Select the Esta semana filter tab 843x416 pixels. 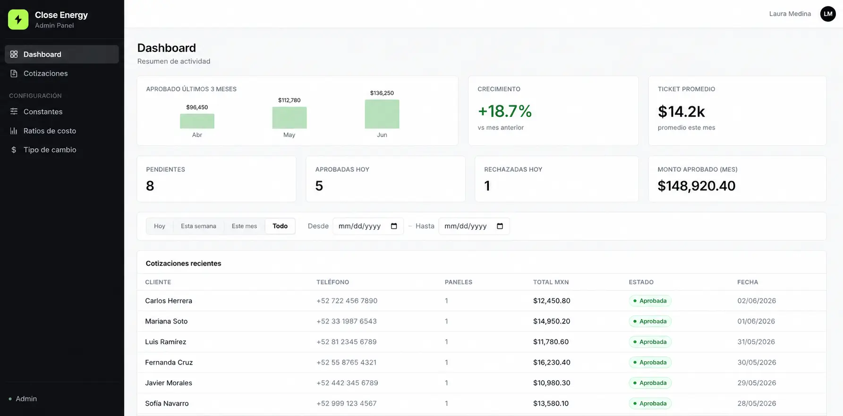click(198, 226)
